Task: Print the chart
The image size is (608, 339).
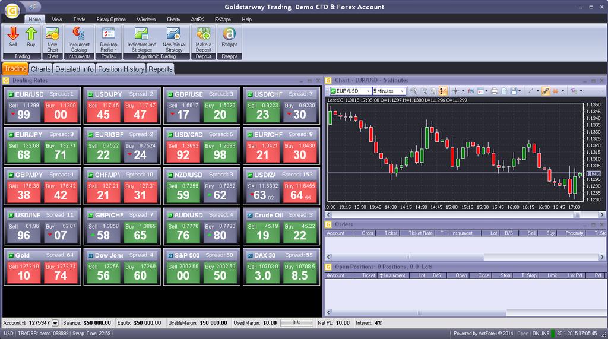Action: point(495,91)
